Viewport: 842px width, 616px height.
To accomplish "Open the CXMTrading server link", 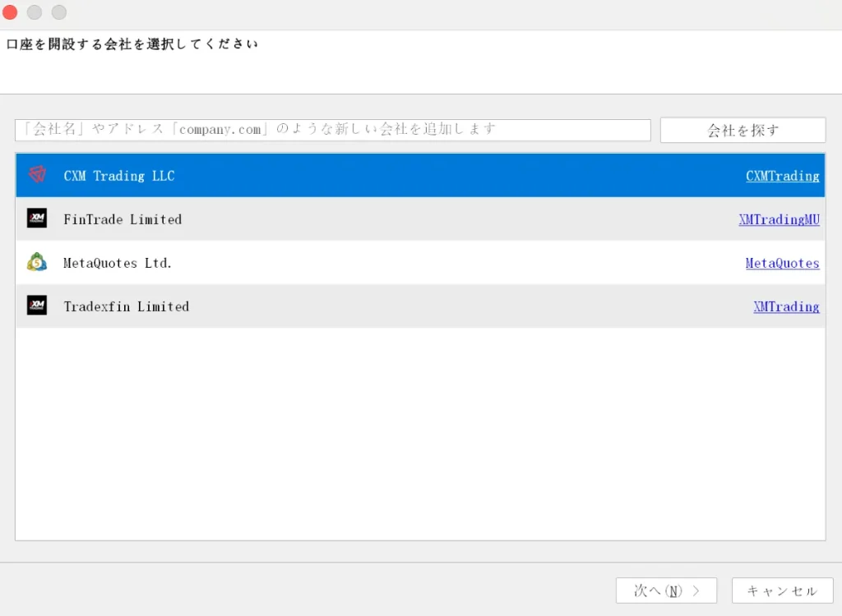I will [x=782, y=176].
